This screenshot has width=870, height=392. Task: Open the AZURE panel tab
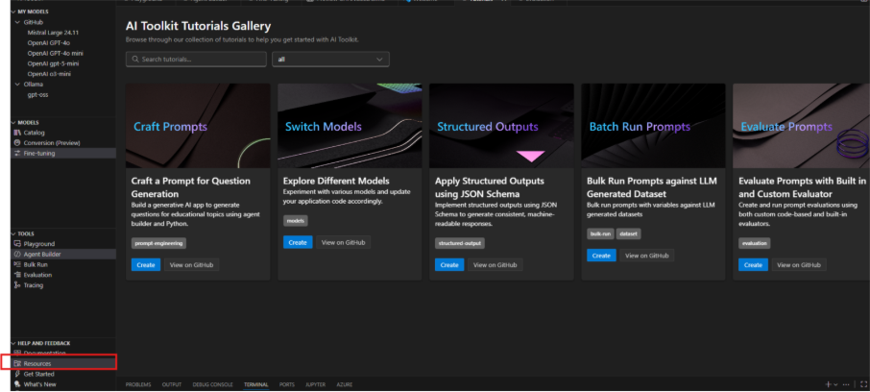pyautogui.click(x=344, y=384)
